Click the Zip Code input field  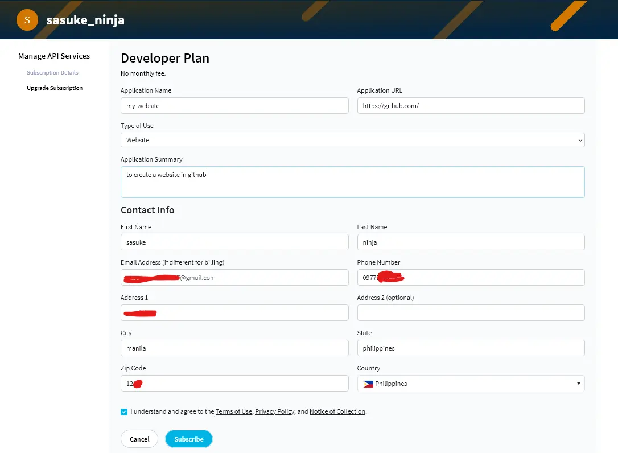point(234,383)
